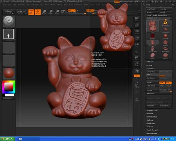Click the Local transform icon on right shelf

pos(136,45)
